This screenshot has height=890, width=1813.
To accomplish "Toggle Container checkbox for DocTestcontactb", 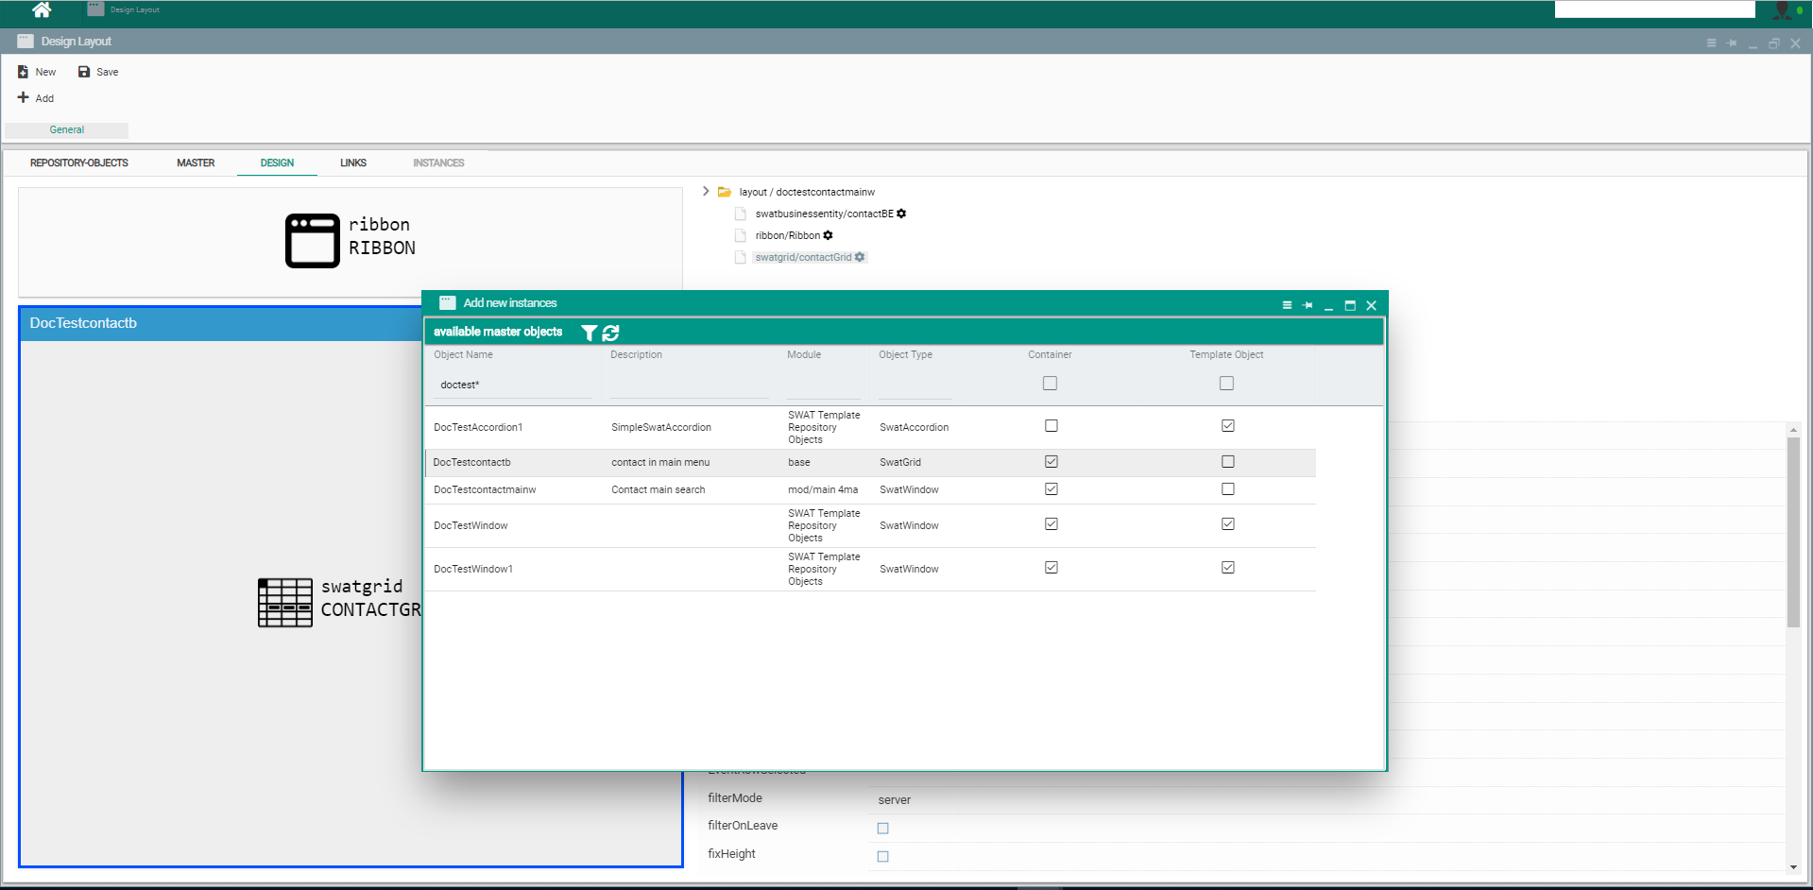I will (x=1051, y=462).
